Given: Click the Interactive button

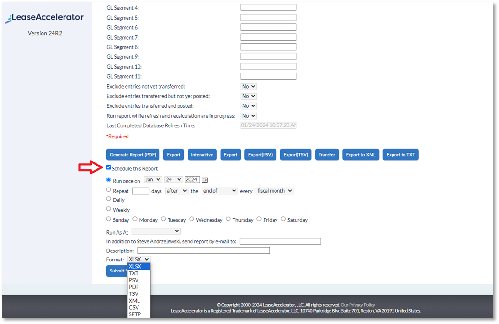Looking at the screenshot, I should [202, 155].
